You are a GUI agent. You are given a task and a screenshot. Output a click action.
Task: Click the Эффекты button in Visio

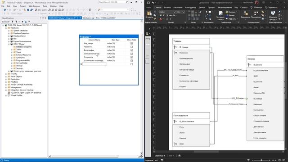(x=231, y=19)
